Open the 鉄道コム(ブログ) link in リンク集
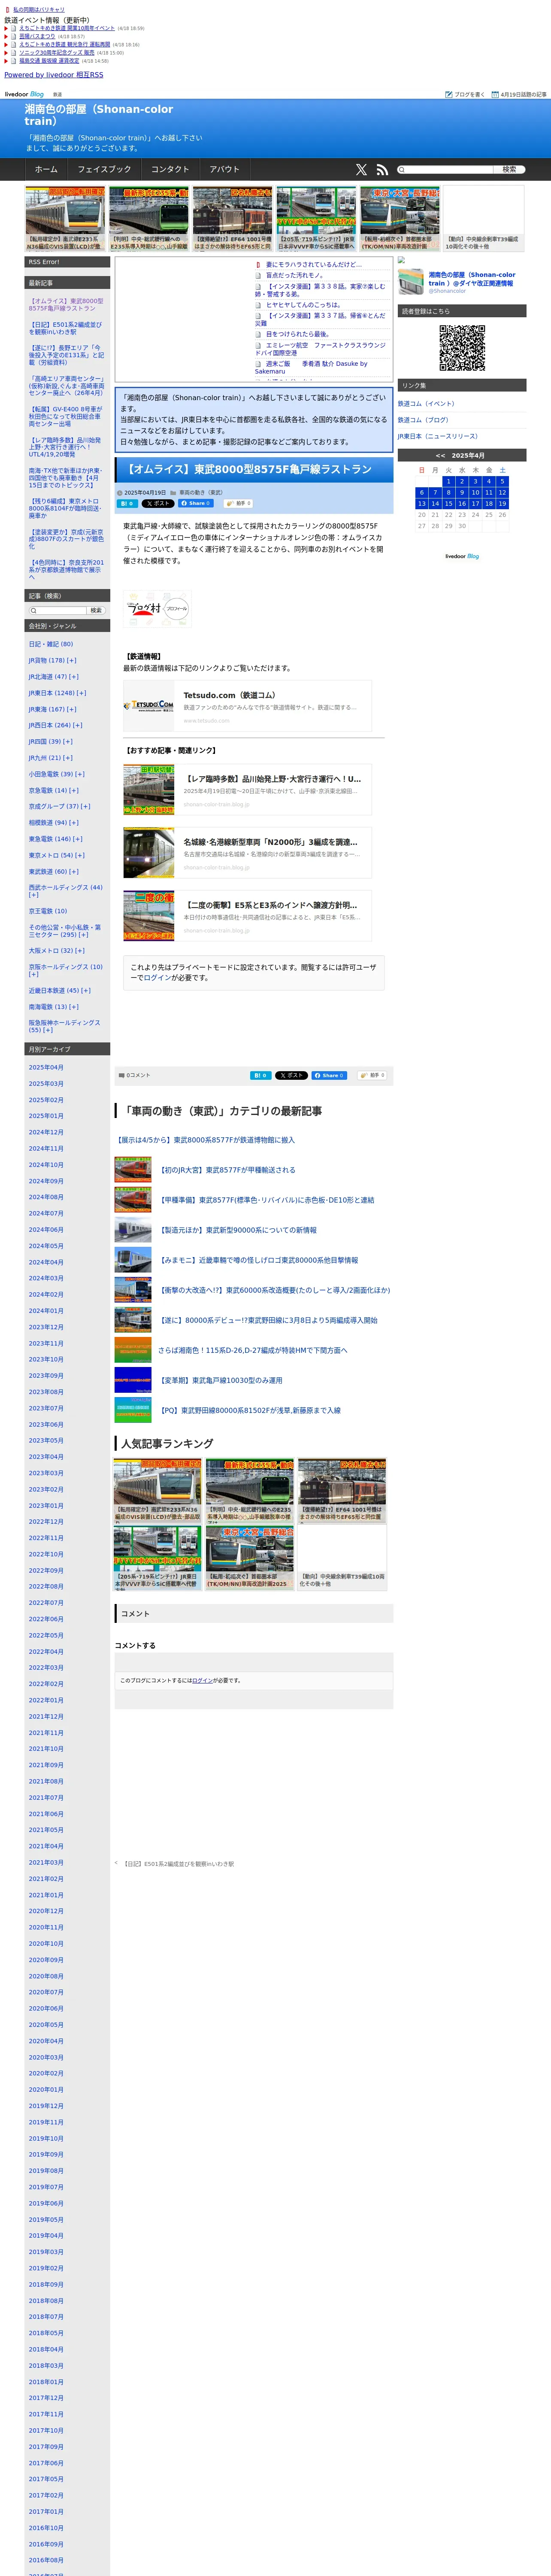Viewport: 551px width, 2576px height. [x=423, y=420]
